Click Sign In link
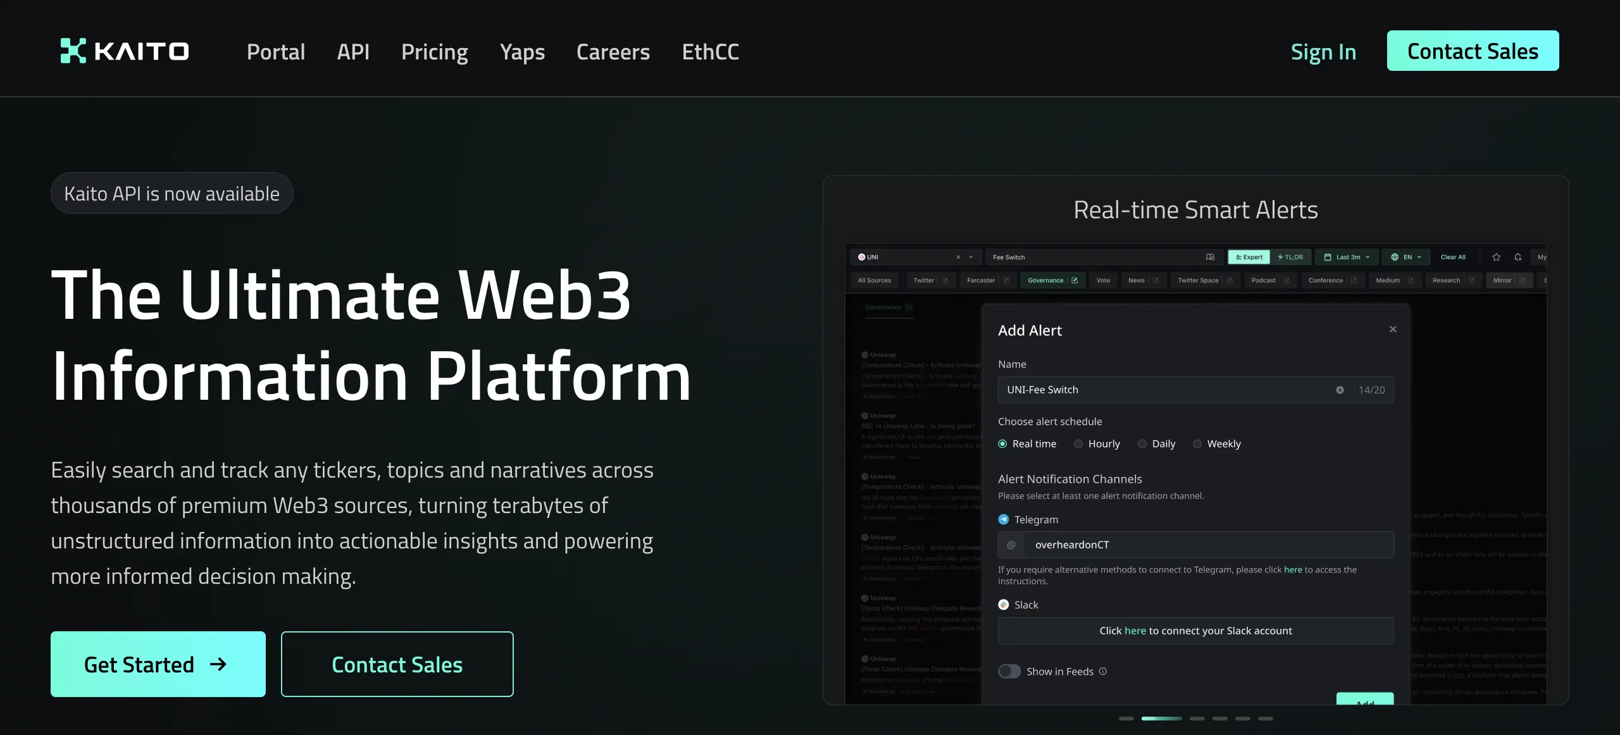 [x=1323, y=51]
